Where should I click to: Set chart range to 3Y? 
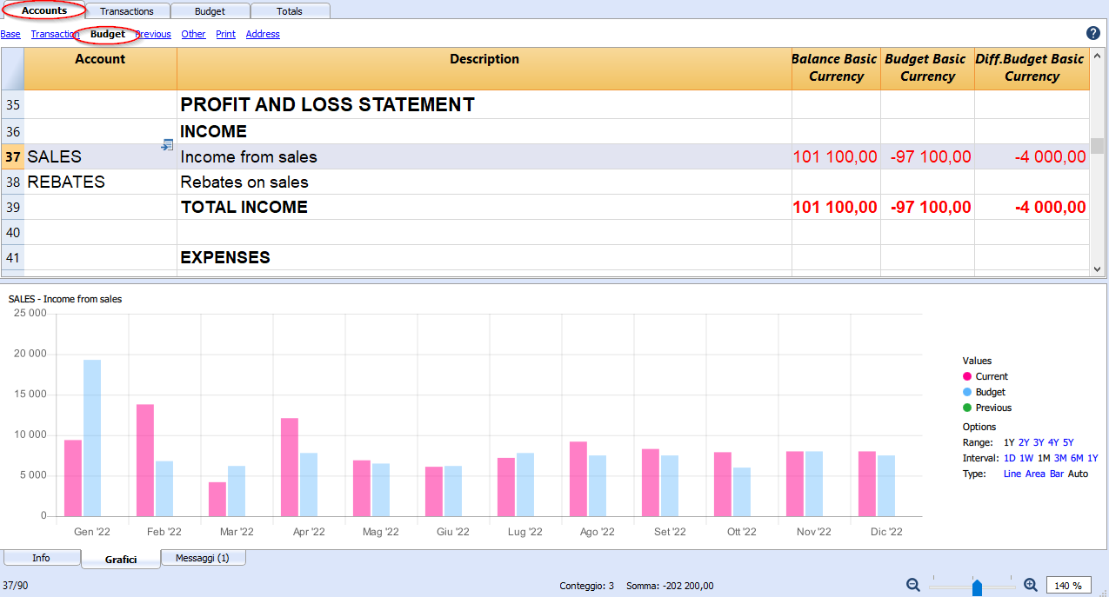coord(1039,442)
